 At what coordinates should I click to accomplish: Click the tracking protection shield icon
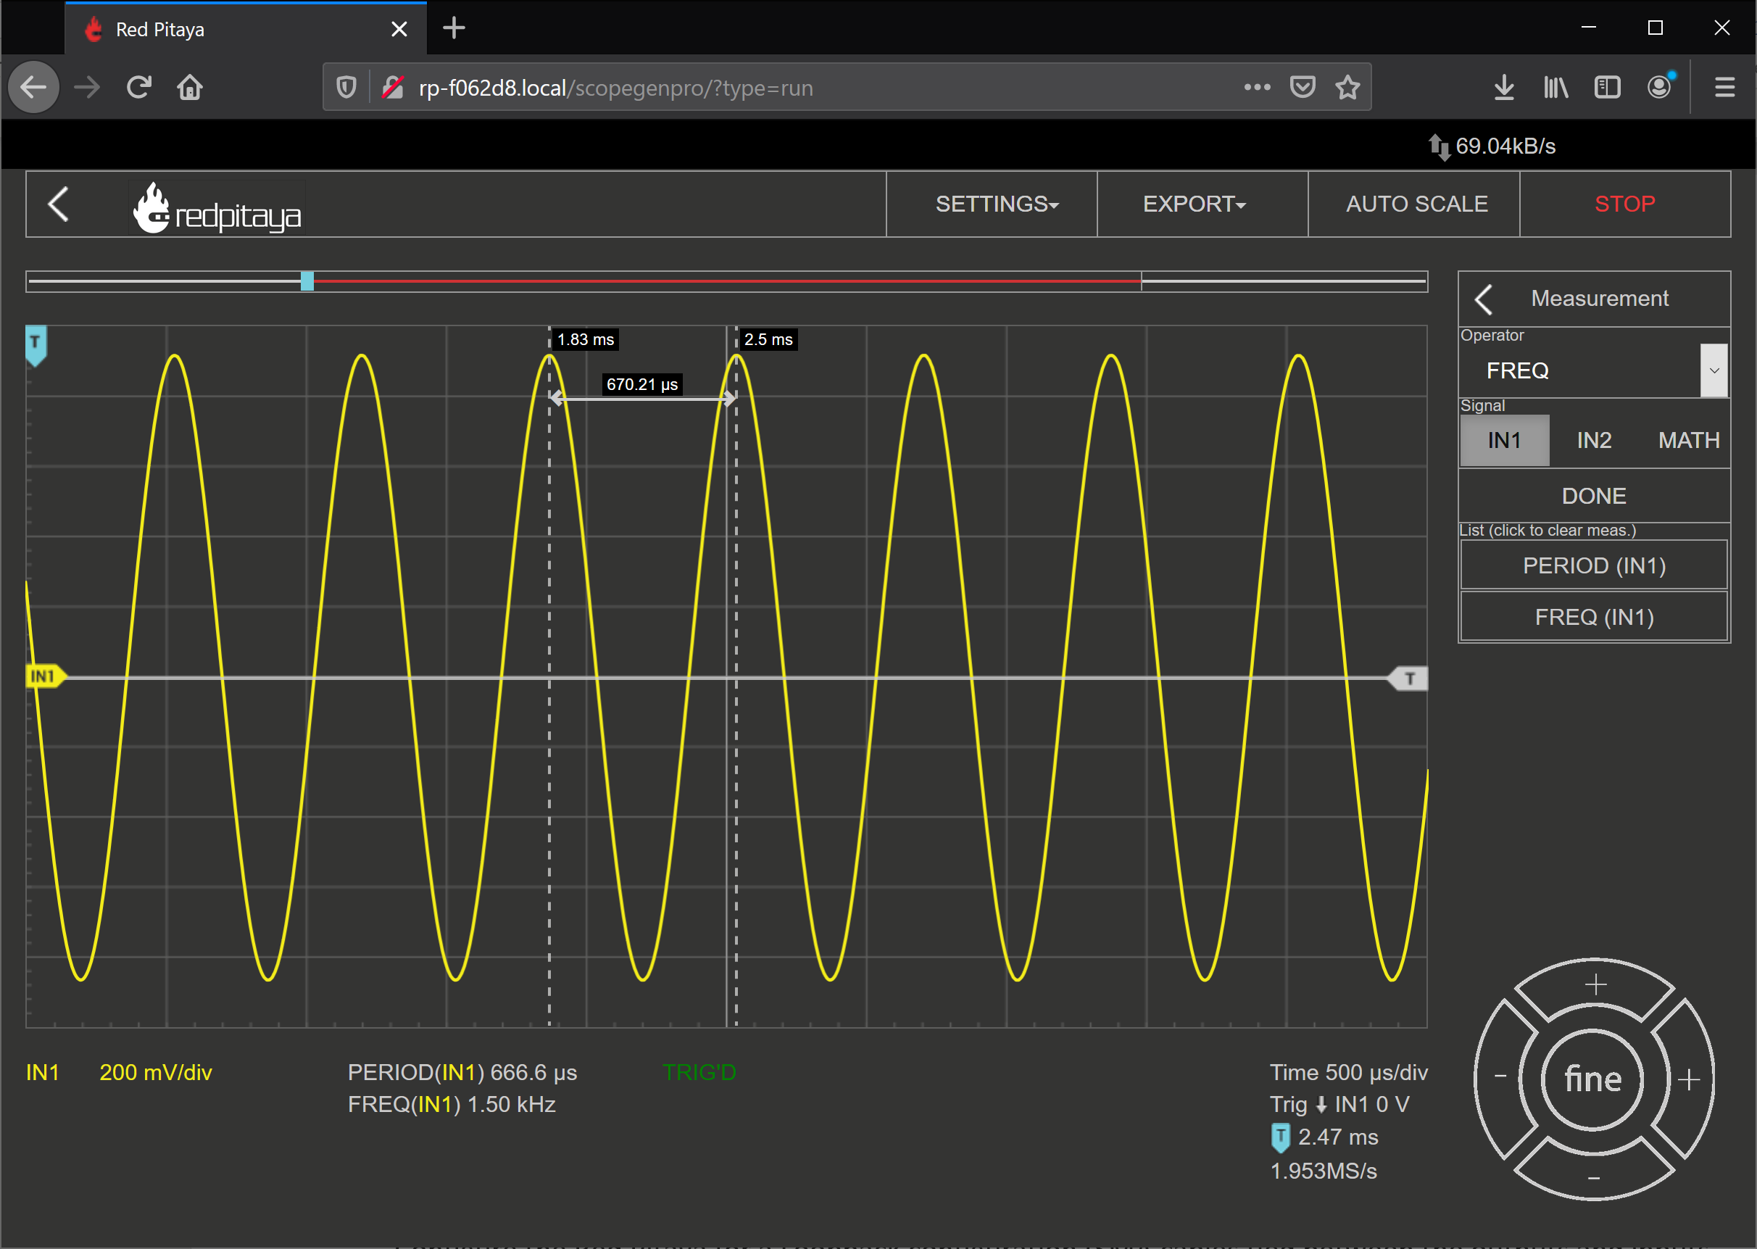(x=346, y=88)
